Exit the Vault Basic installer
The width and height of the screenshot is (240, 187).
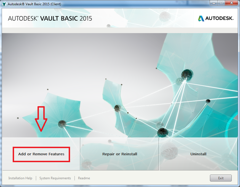tap(221, 178)
